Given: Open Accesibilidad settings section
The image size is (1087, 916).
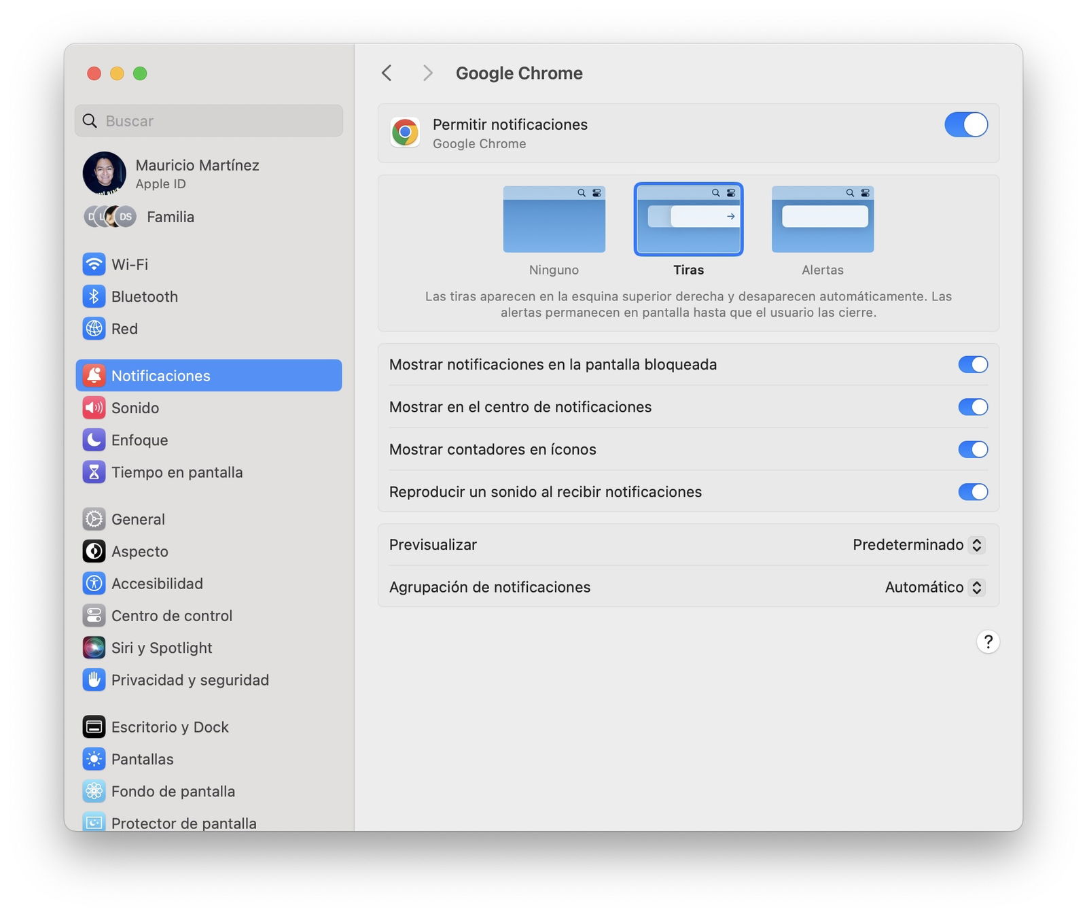Looking at the screenshot, I should coord(209,584).
